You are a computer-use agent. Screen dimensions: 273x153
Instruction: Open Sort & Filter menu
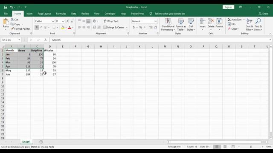[x=250, y=25]
